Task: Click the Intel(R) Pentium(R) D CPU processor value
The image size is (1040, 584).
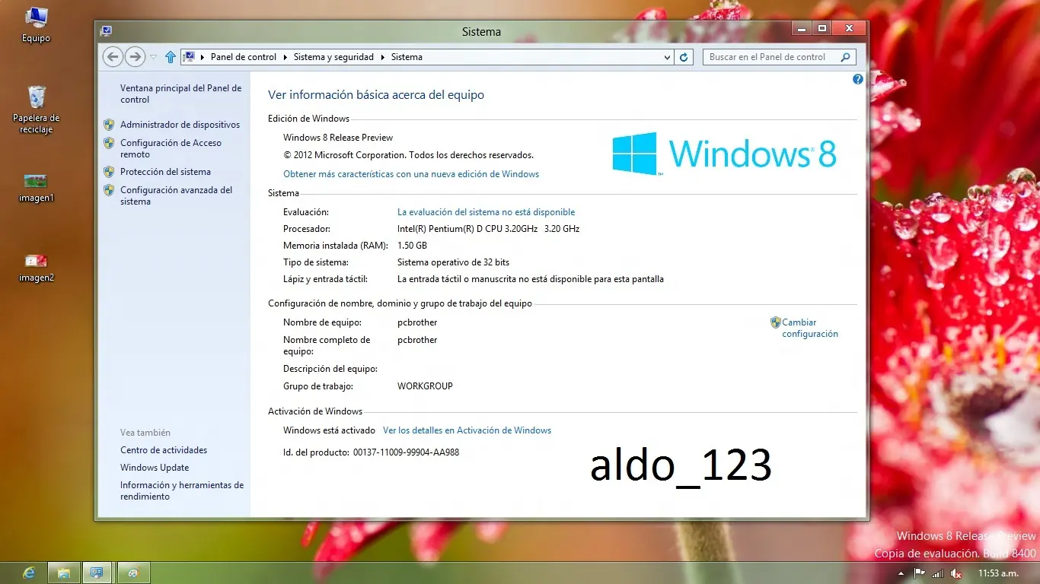Action: (x=488, y=229)
